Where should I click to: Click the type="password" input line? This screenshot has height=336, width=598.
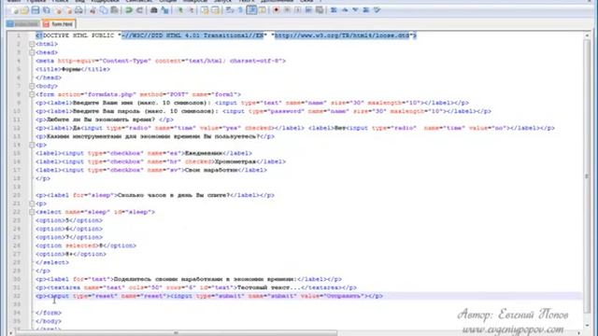[x=263, y=111]
